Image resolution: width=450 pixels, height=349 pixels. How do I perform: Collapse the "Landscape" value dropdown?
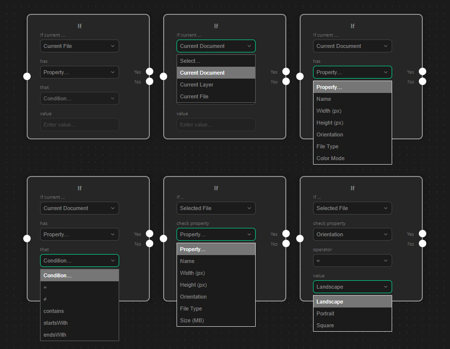352,287
